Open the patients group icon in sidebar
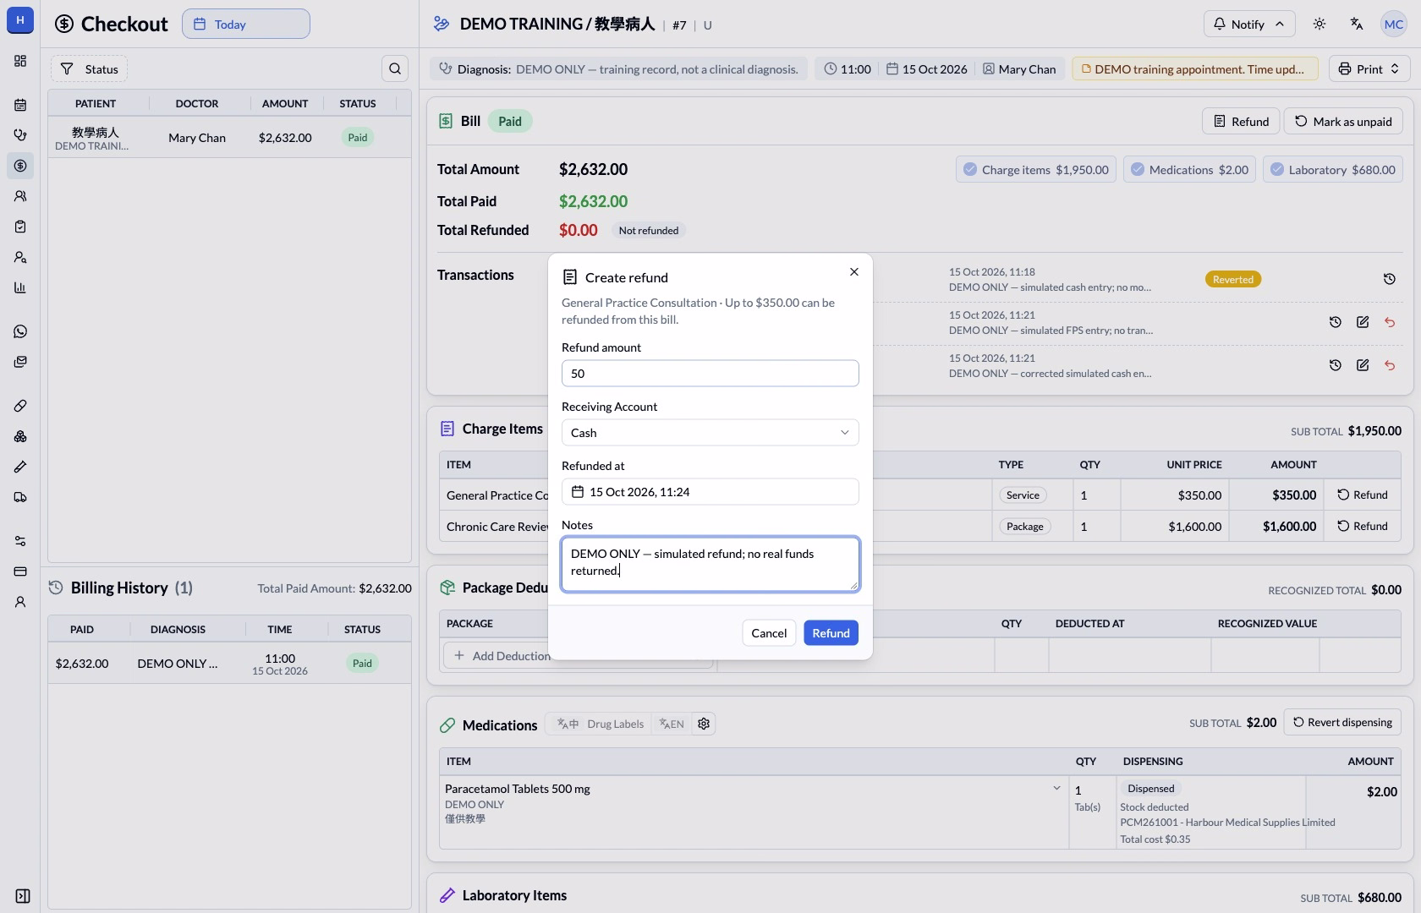Image resolution: width=1421 pixels, height=913 pixels. tap(20, 196)
